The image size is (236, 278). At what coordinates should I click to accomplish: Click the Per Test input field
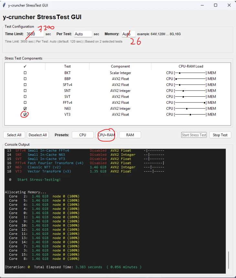coord(83,34)
